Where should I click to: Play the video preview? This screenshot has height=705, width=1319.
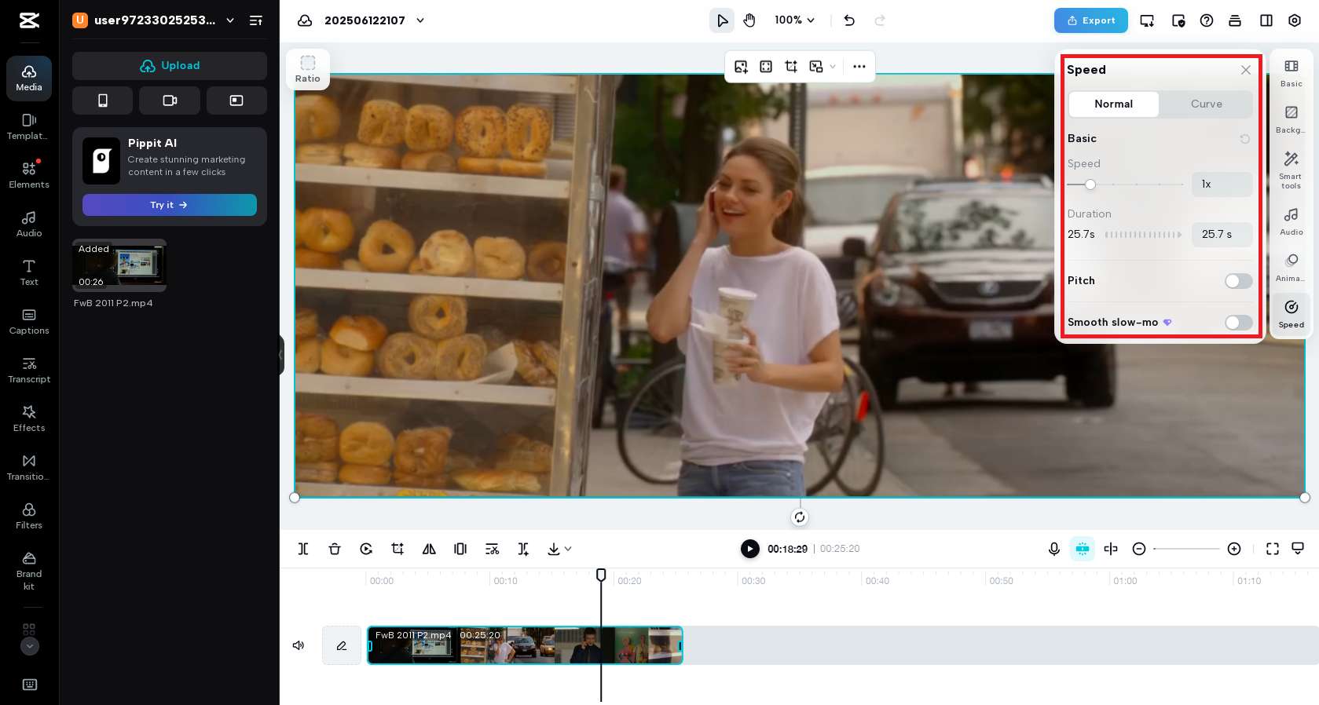click(750, 549)
